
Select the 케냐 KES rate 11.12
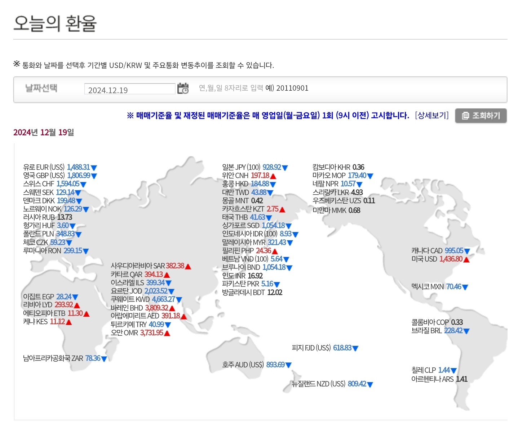[58, 322]
